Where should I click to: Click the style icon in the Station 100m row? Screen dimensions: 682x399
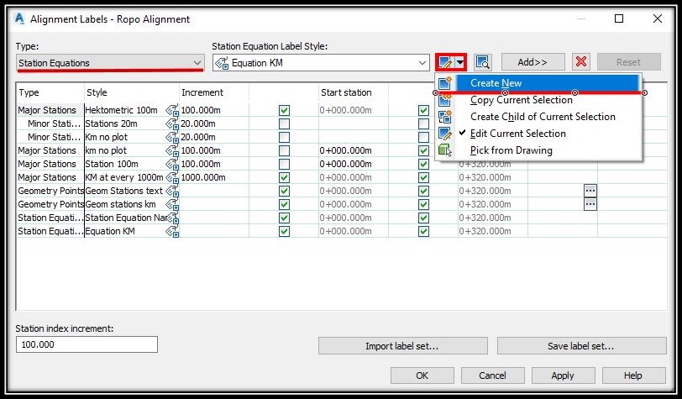coord(172,165)
